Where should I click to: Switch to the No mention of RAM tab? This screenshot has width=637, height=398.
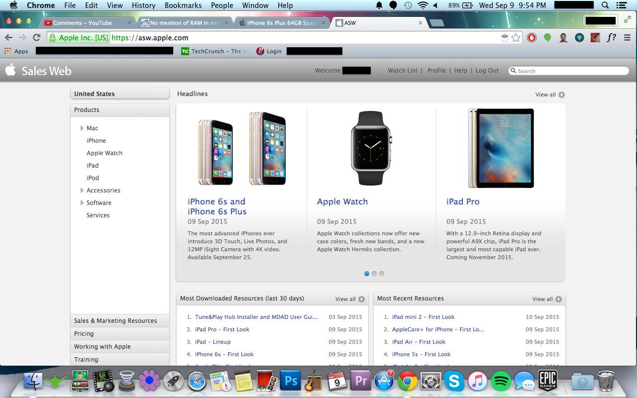[x=185, y=23]
